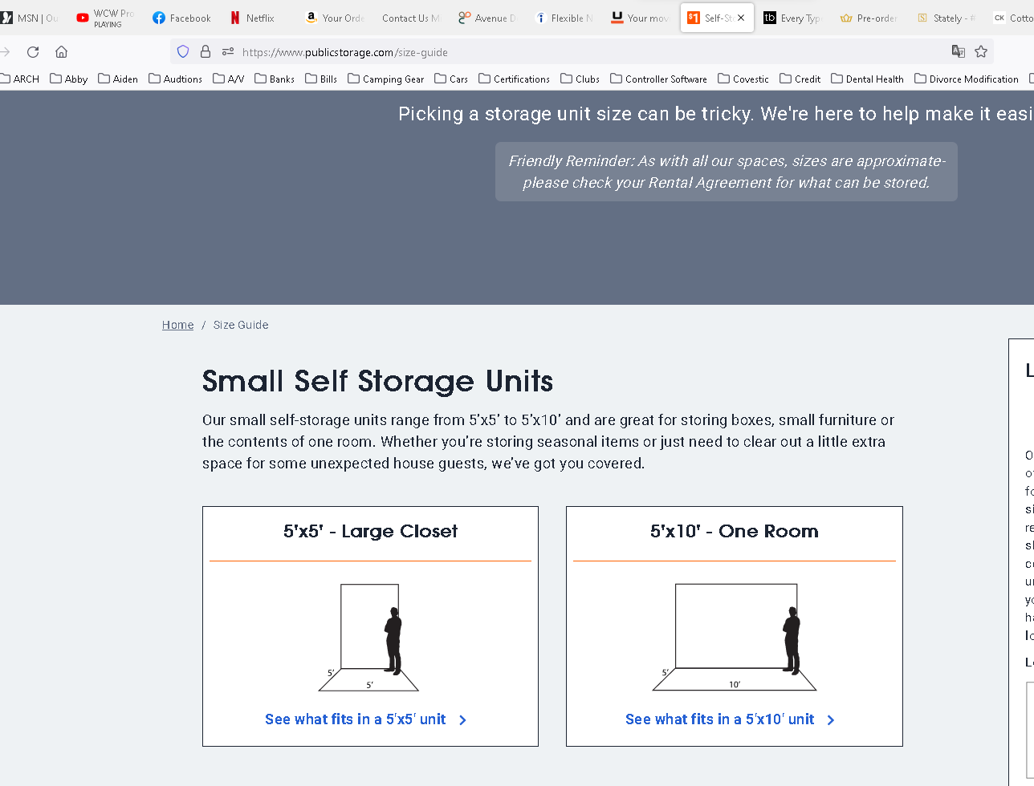
Task: Switch to the Netflix tab
Action: (x=252, y=18)
